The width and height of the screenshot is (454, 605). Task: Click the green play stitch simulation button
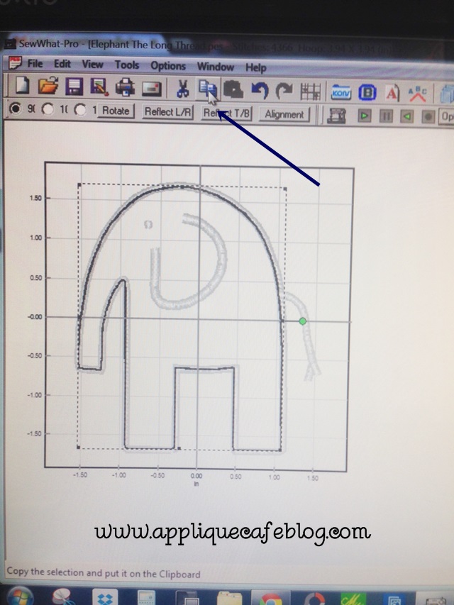(x=365, y=115)
